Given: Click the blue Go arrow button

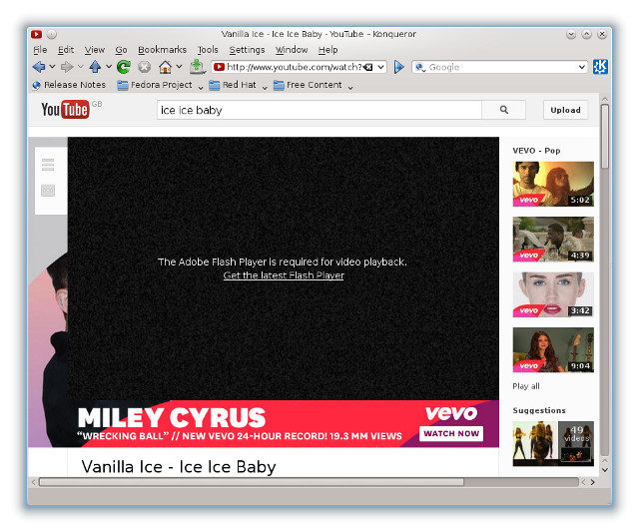Looking at the screenshot, I should [399, 67].
